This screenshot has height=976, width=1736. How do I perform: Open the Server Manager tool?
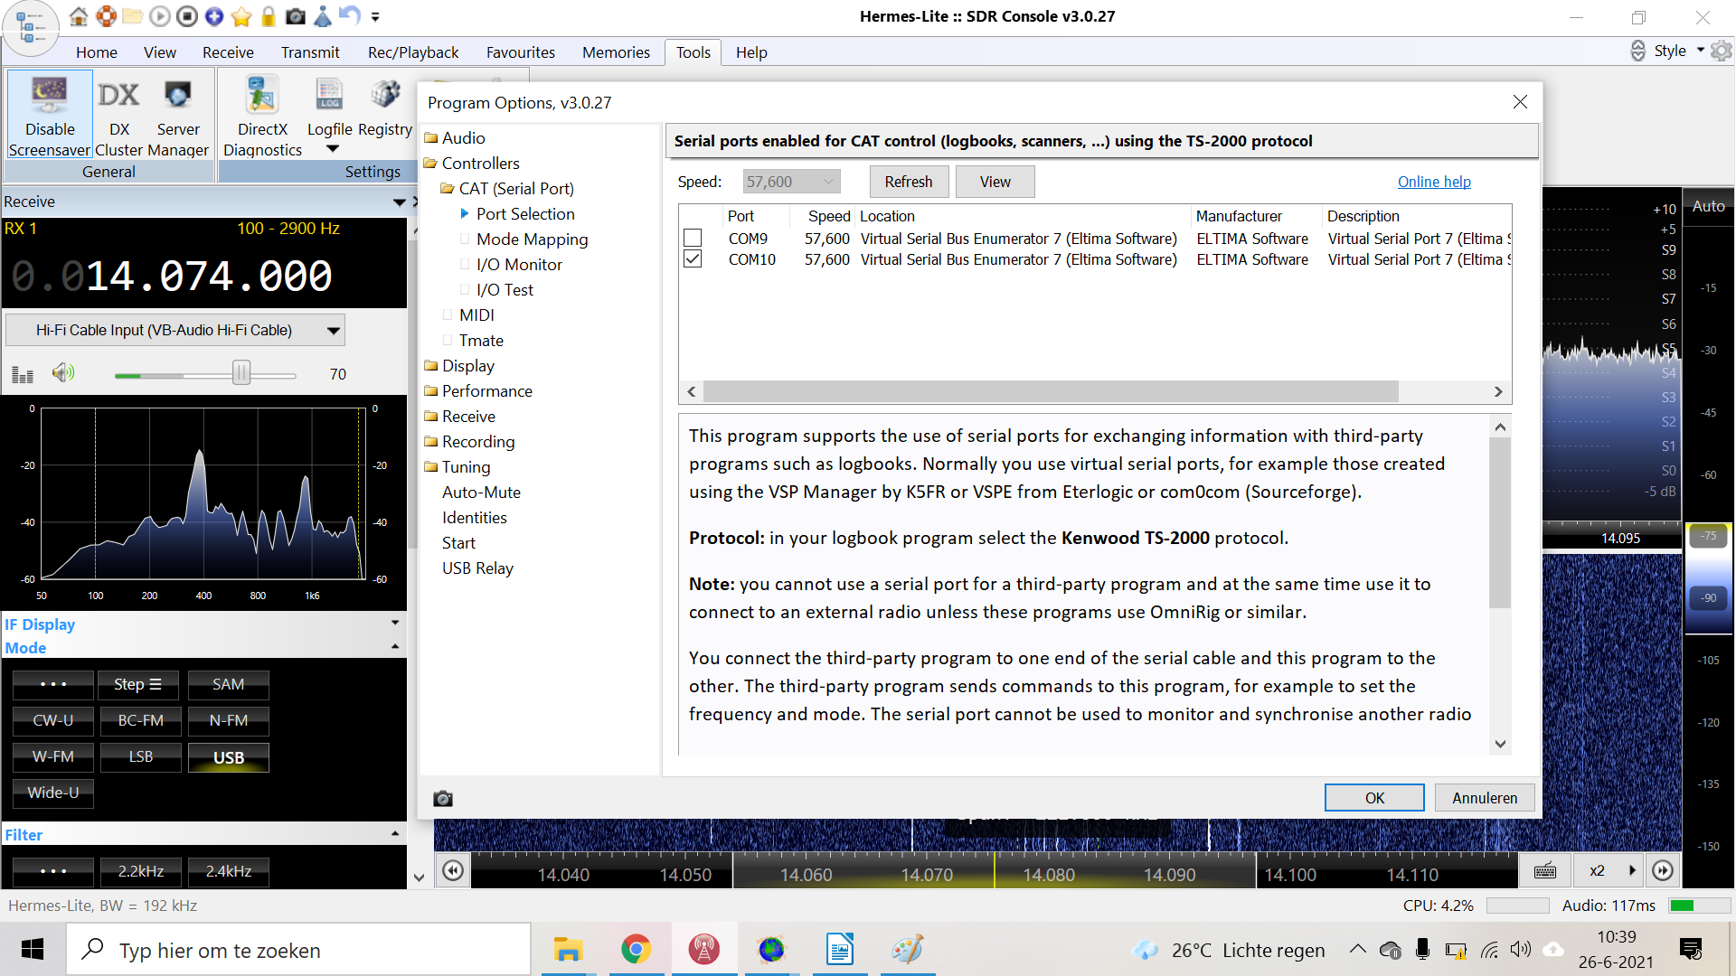[x=177, y=97]
